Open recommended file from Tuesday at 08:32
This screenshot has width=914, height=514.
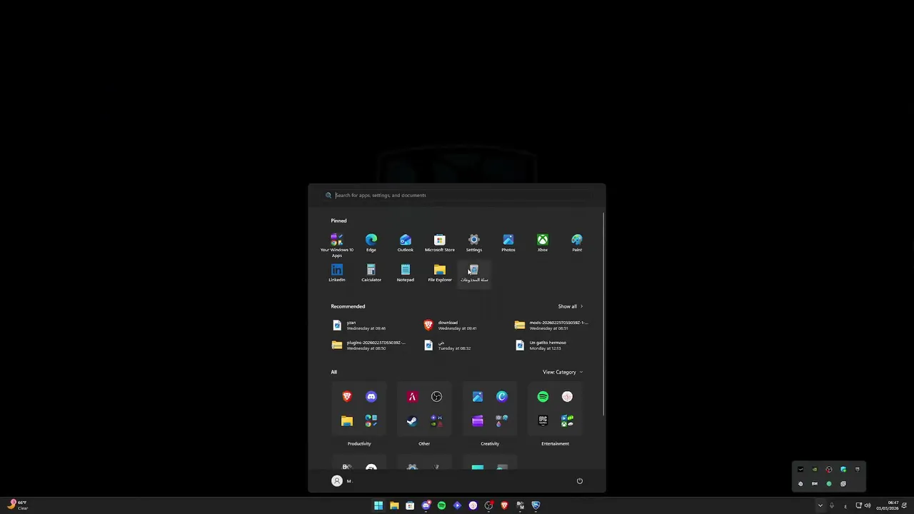click(x=448, y=345)
